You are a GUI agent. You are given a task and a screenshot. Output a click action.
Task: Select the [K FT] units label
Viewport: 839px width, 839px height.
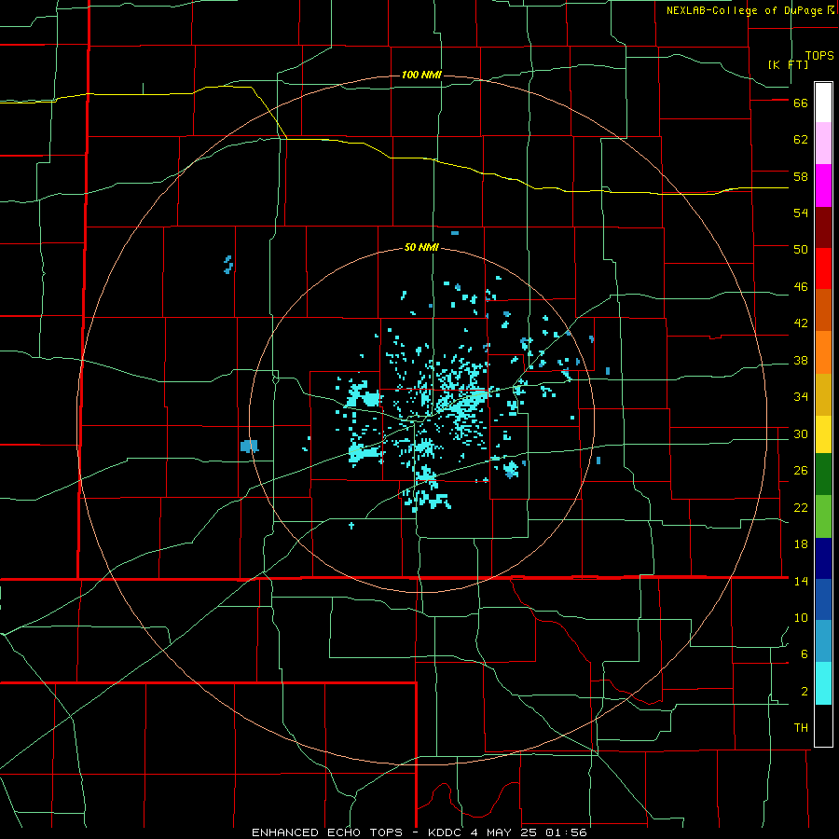(x=788, y=64)
